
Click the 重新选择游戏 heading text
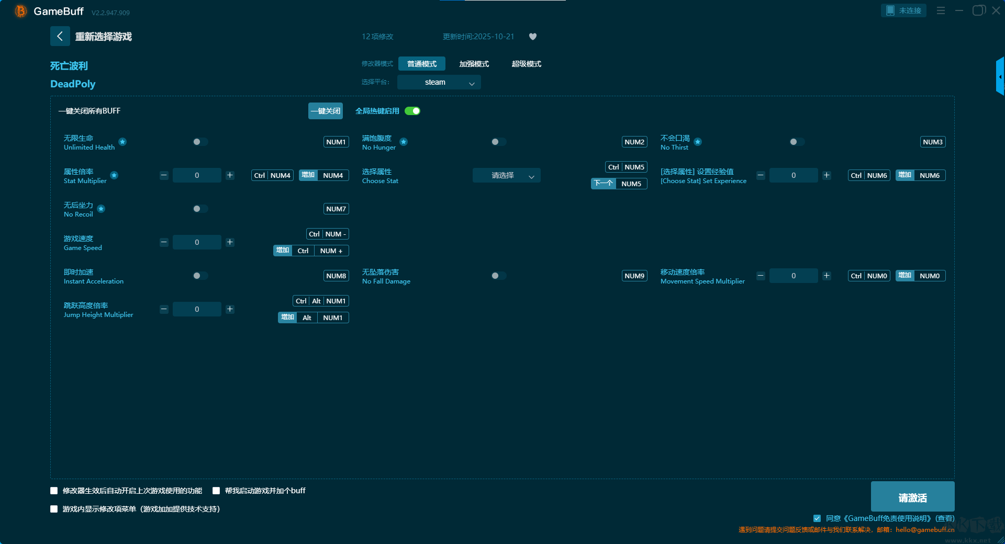click(104, 37)
